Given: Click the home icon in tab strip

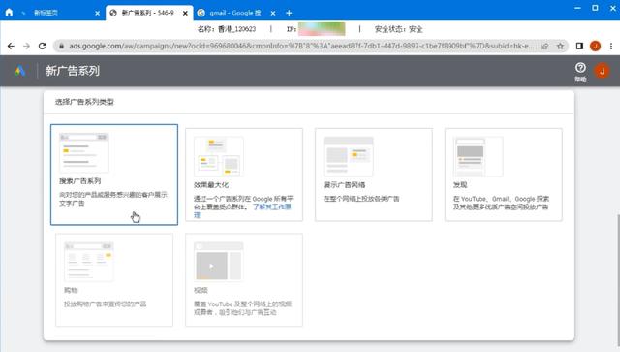Looking at the screenshot, I should click(x=9, y=13).
